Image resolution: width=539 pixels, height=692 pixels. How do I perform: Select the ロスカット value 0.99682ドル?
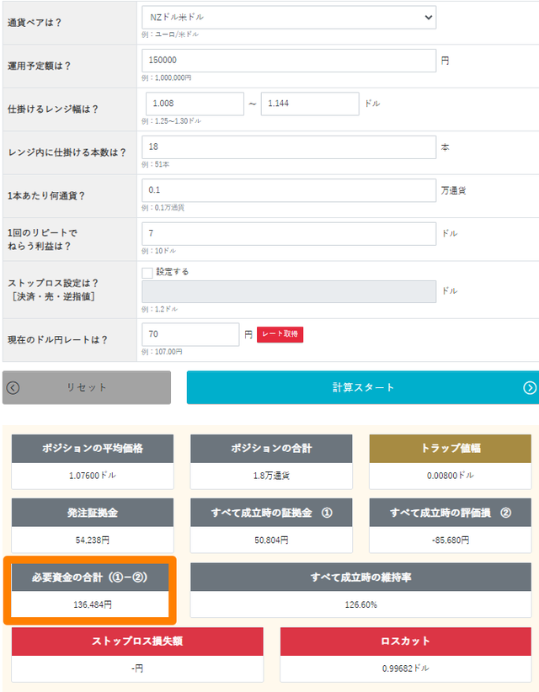pos(405,668)
